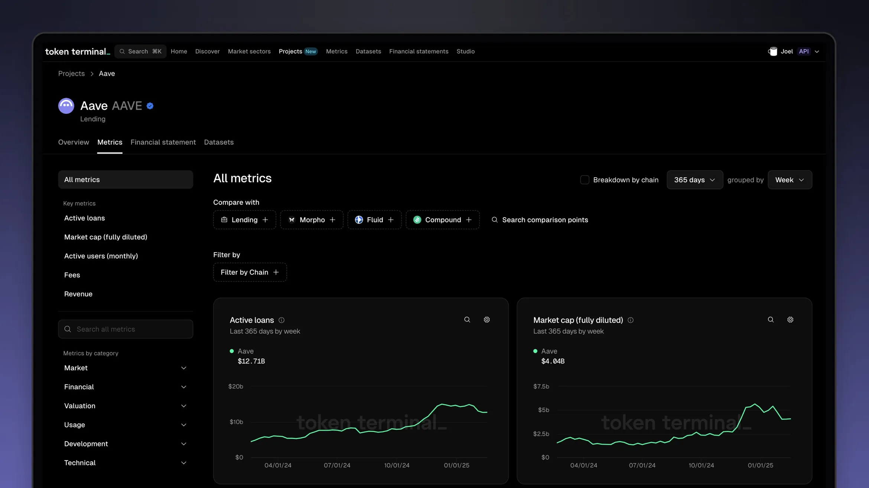The image size is (869, 488).
Task: Go to Discover in the top navigation
Action: (x=207, y=52)
